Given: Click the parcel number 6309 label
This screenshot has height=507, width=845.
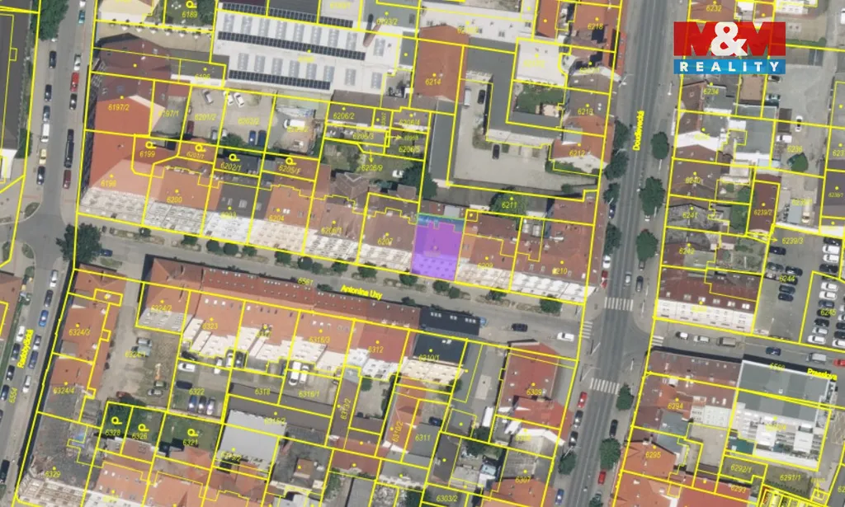Looking at the screenshot, I should (x=535, y=392).
